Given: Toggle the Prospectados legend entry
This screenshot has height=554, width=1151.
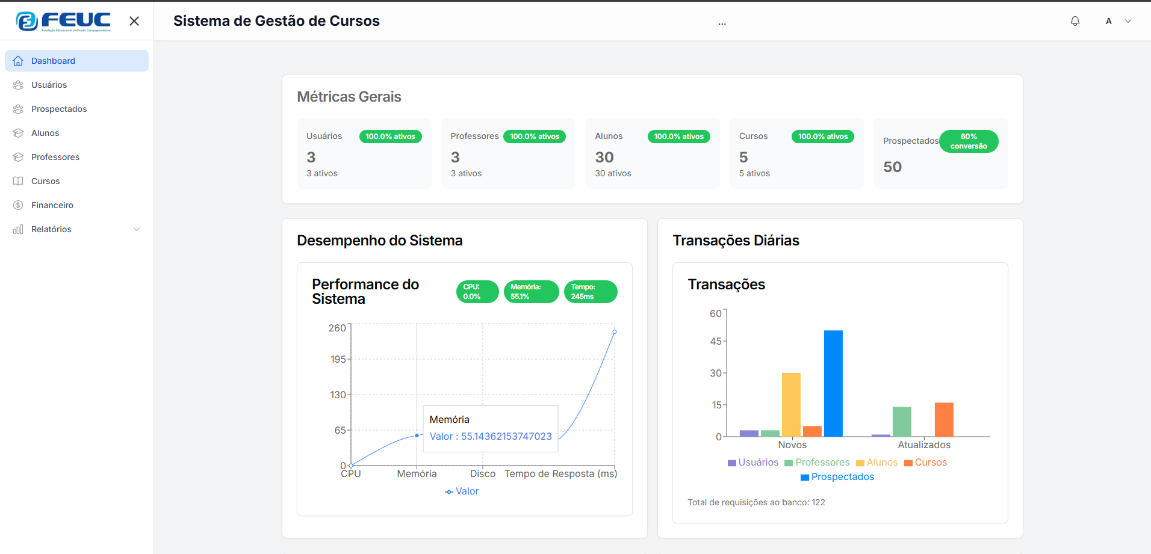Looking at the screenshot, I should pyautogui.click(x=837, y=477).
